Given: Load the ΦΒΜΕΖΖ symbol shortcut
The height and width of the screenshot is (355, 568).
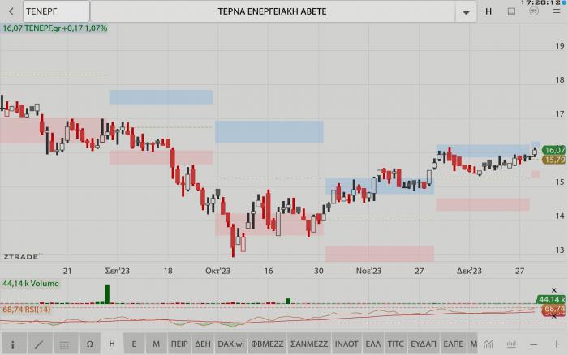Looking at the screenshot, I should (x=267, y=344).
